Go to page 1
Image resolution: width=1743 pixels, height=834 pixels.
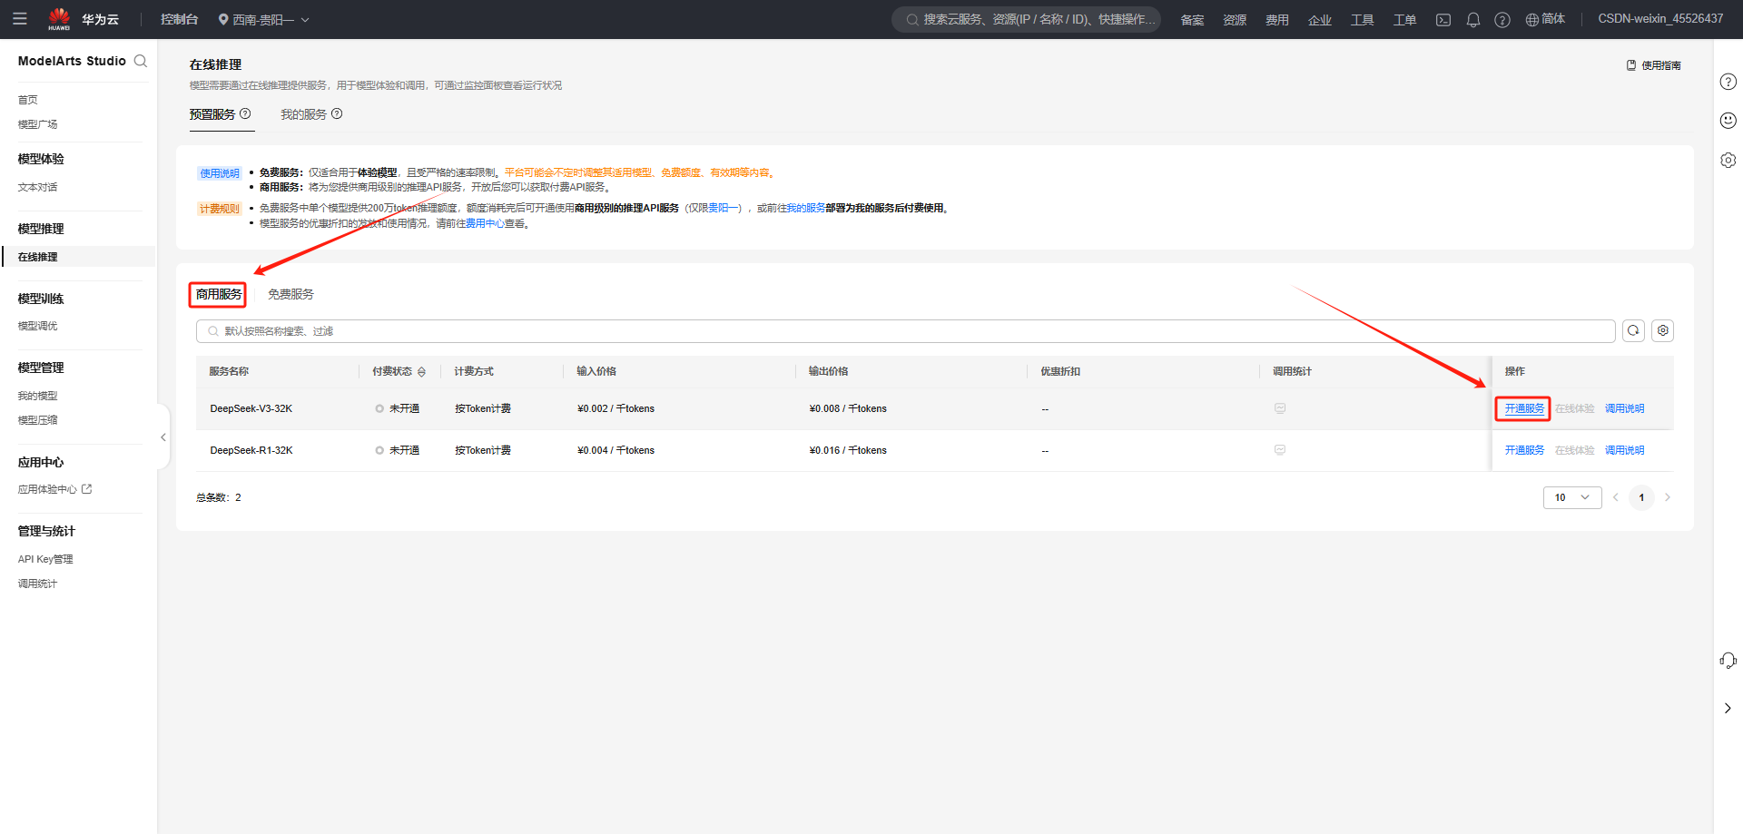coord(1641,497)
